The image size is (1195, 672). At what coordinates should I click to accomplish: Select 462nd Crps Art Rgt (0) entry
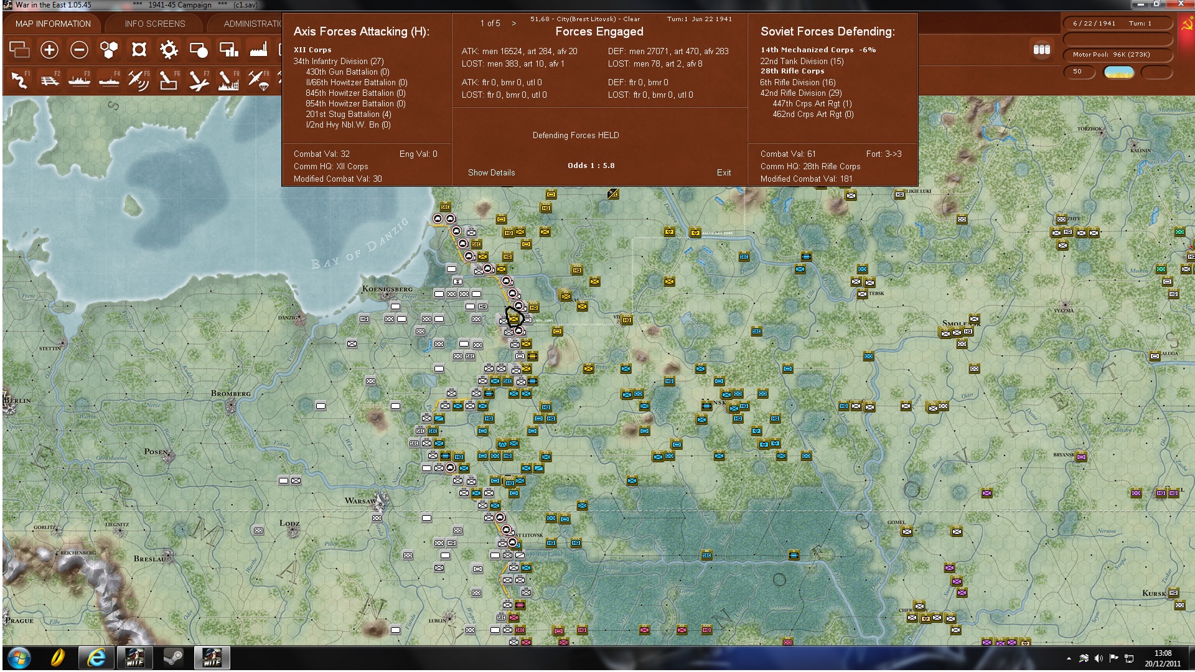pos(813,114)
